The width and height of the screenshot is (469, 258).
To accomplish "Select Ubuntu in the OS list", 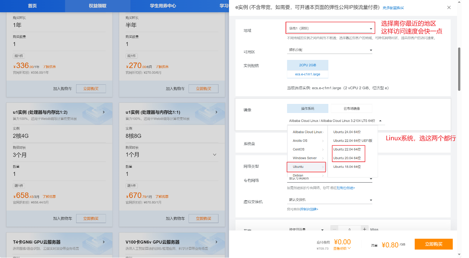I will pyautogui.click(x=306, y=167).
